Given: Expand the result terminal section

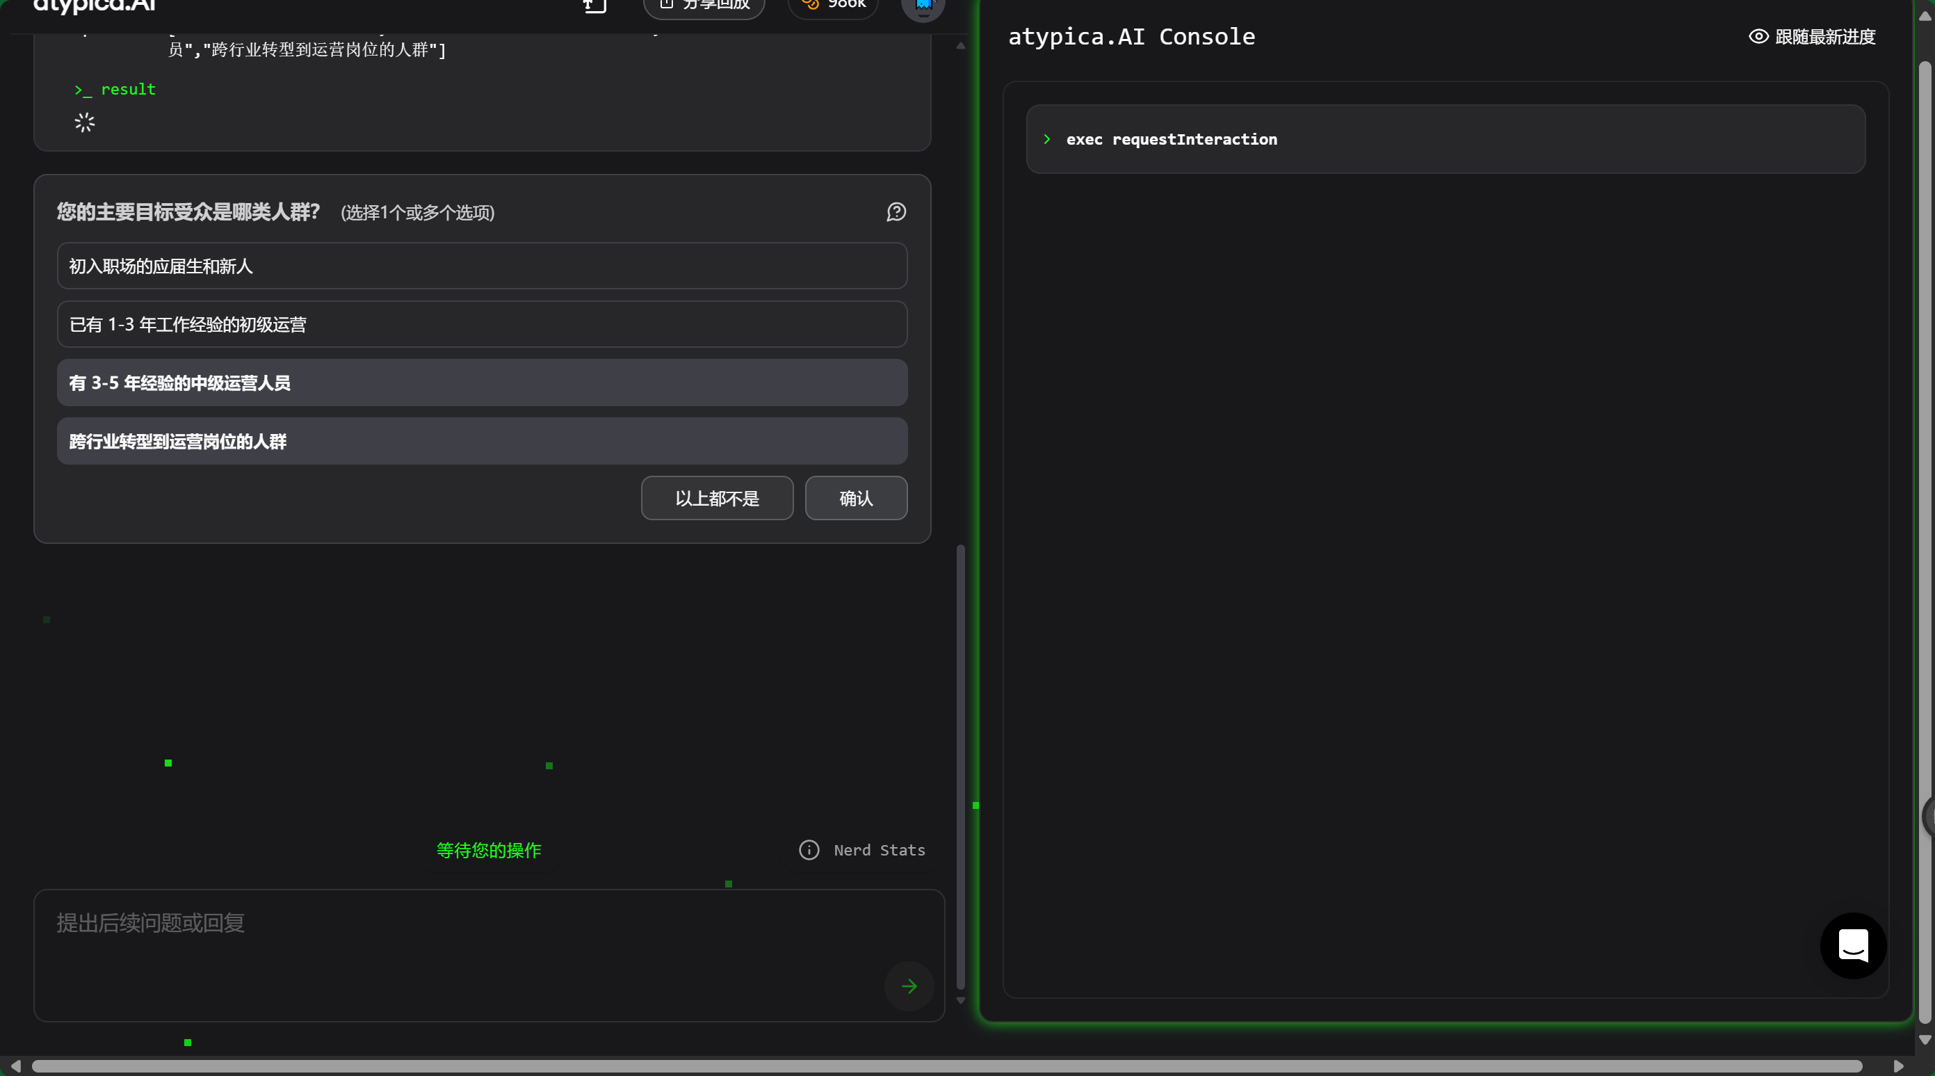Looking at the screenshot, I should (x=115, y=90).
